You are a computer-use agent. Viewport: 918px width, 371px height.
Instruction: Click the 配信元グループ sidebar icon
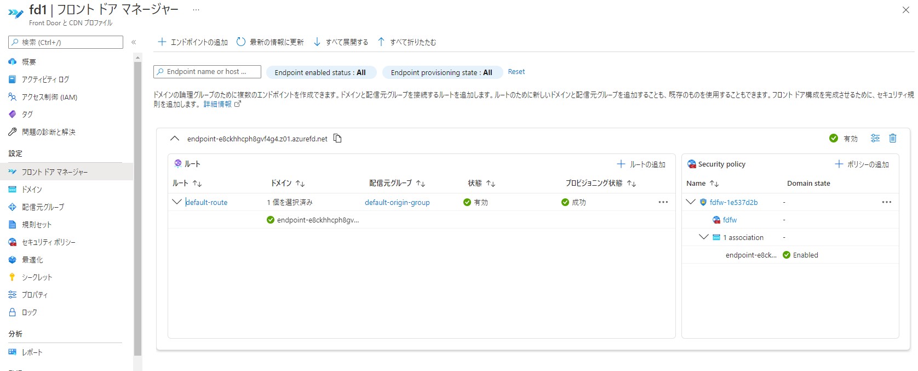tap(12, 207)
